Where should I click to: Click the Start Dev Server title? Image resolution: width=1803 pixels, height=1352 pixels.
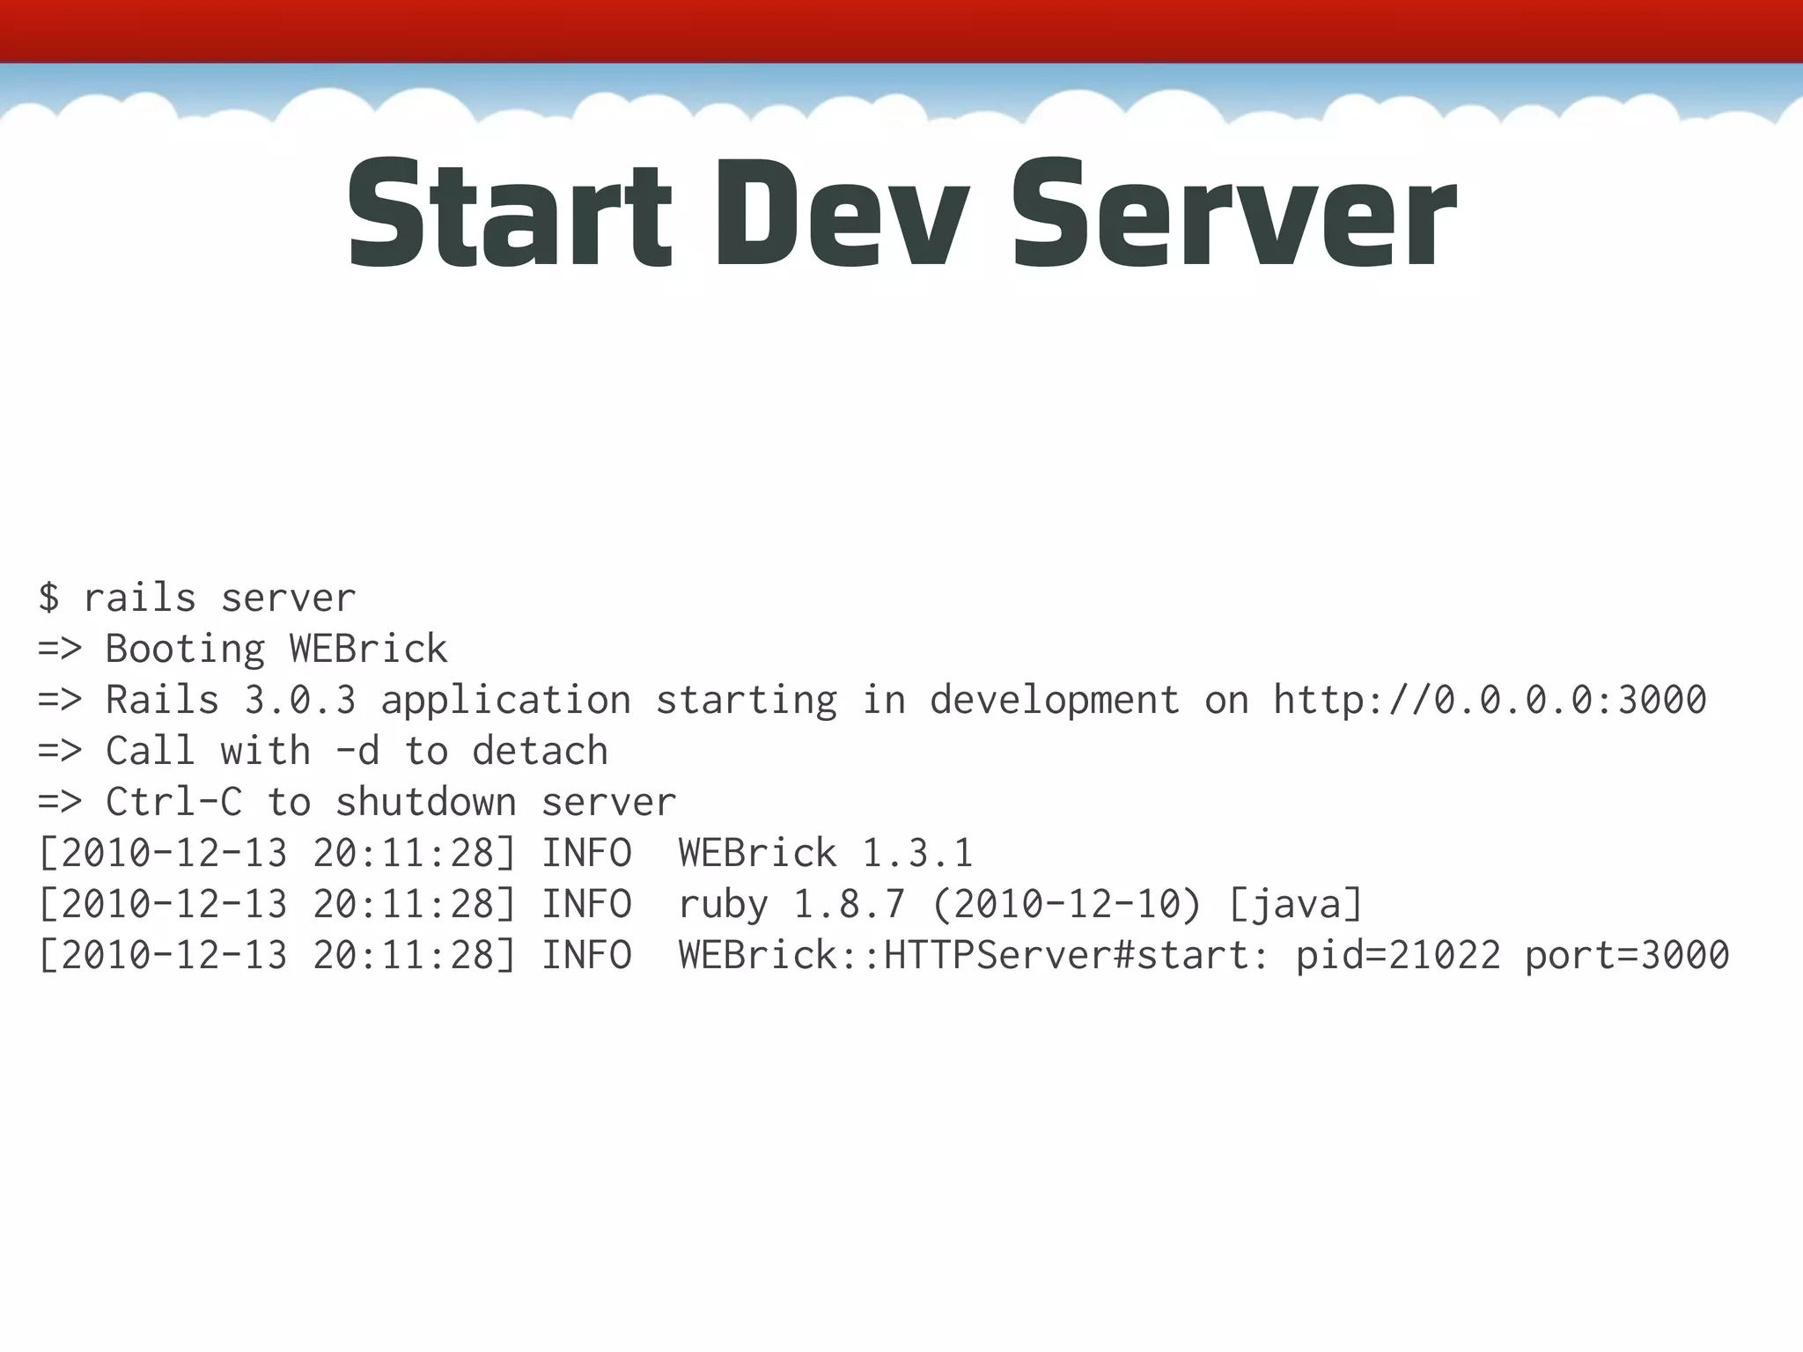tap(901, 213)
